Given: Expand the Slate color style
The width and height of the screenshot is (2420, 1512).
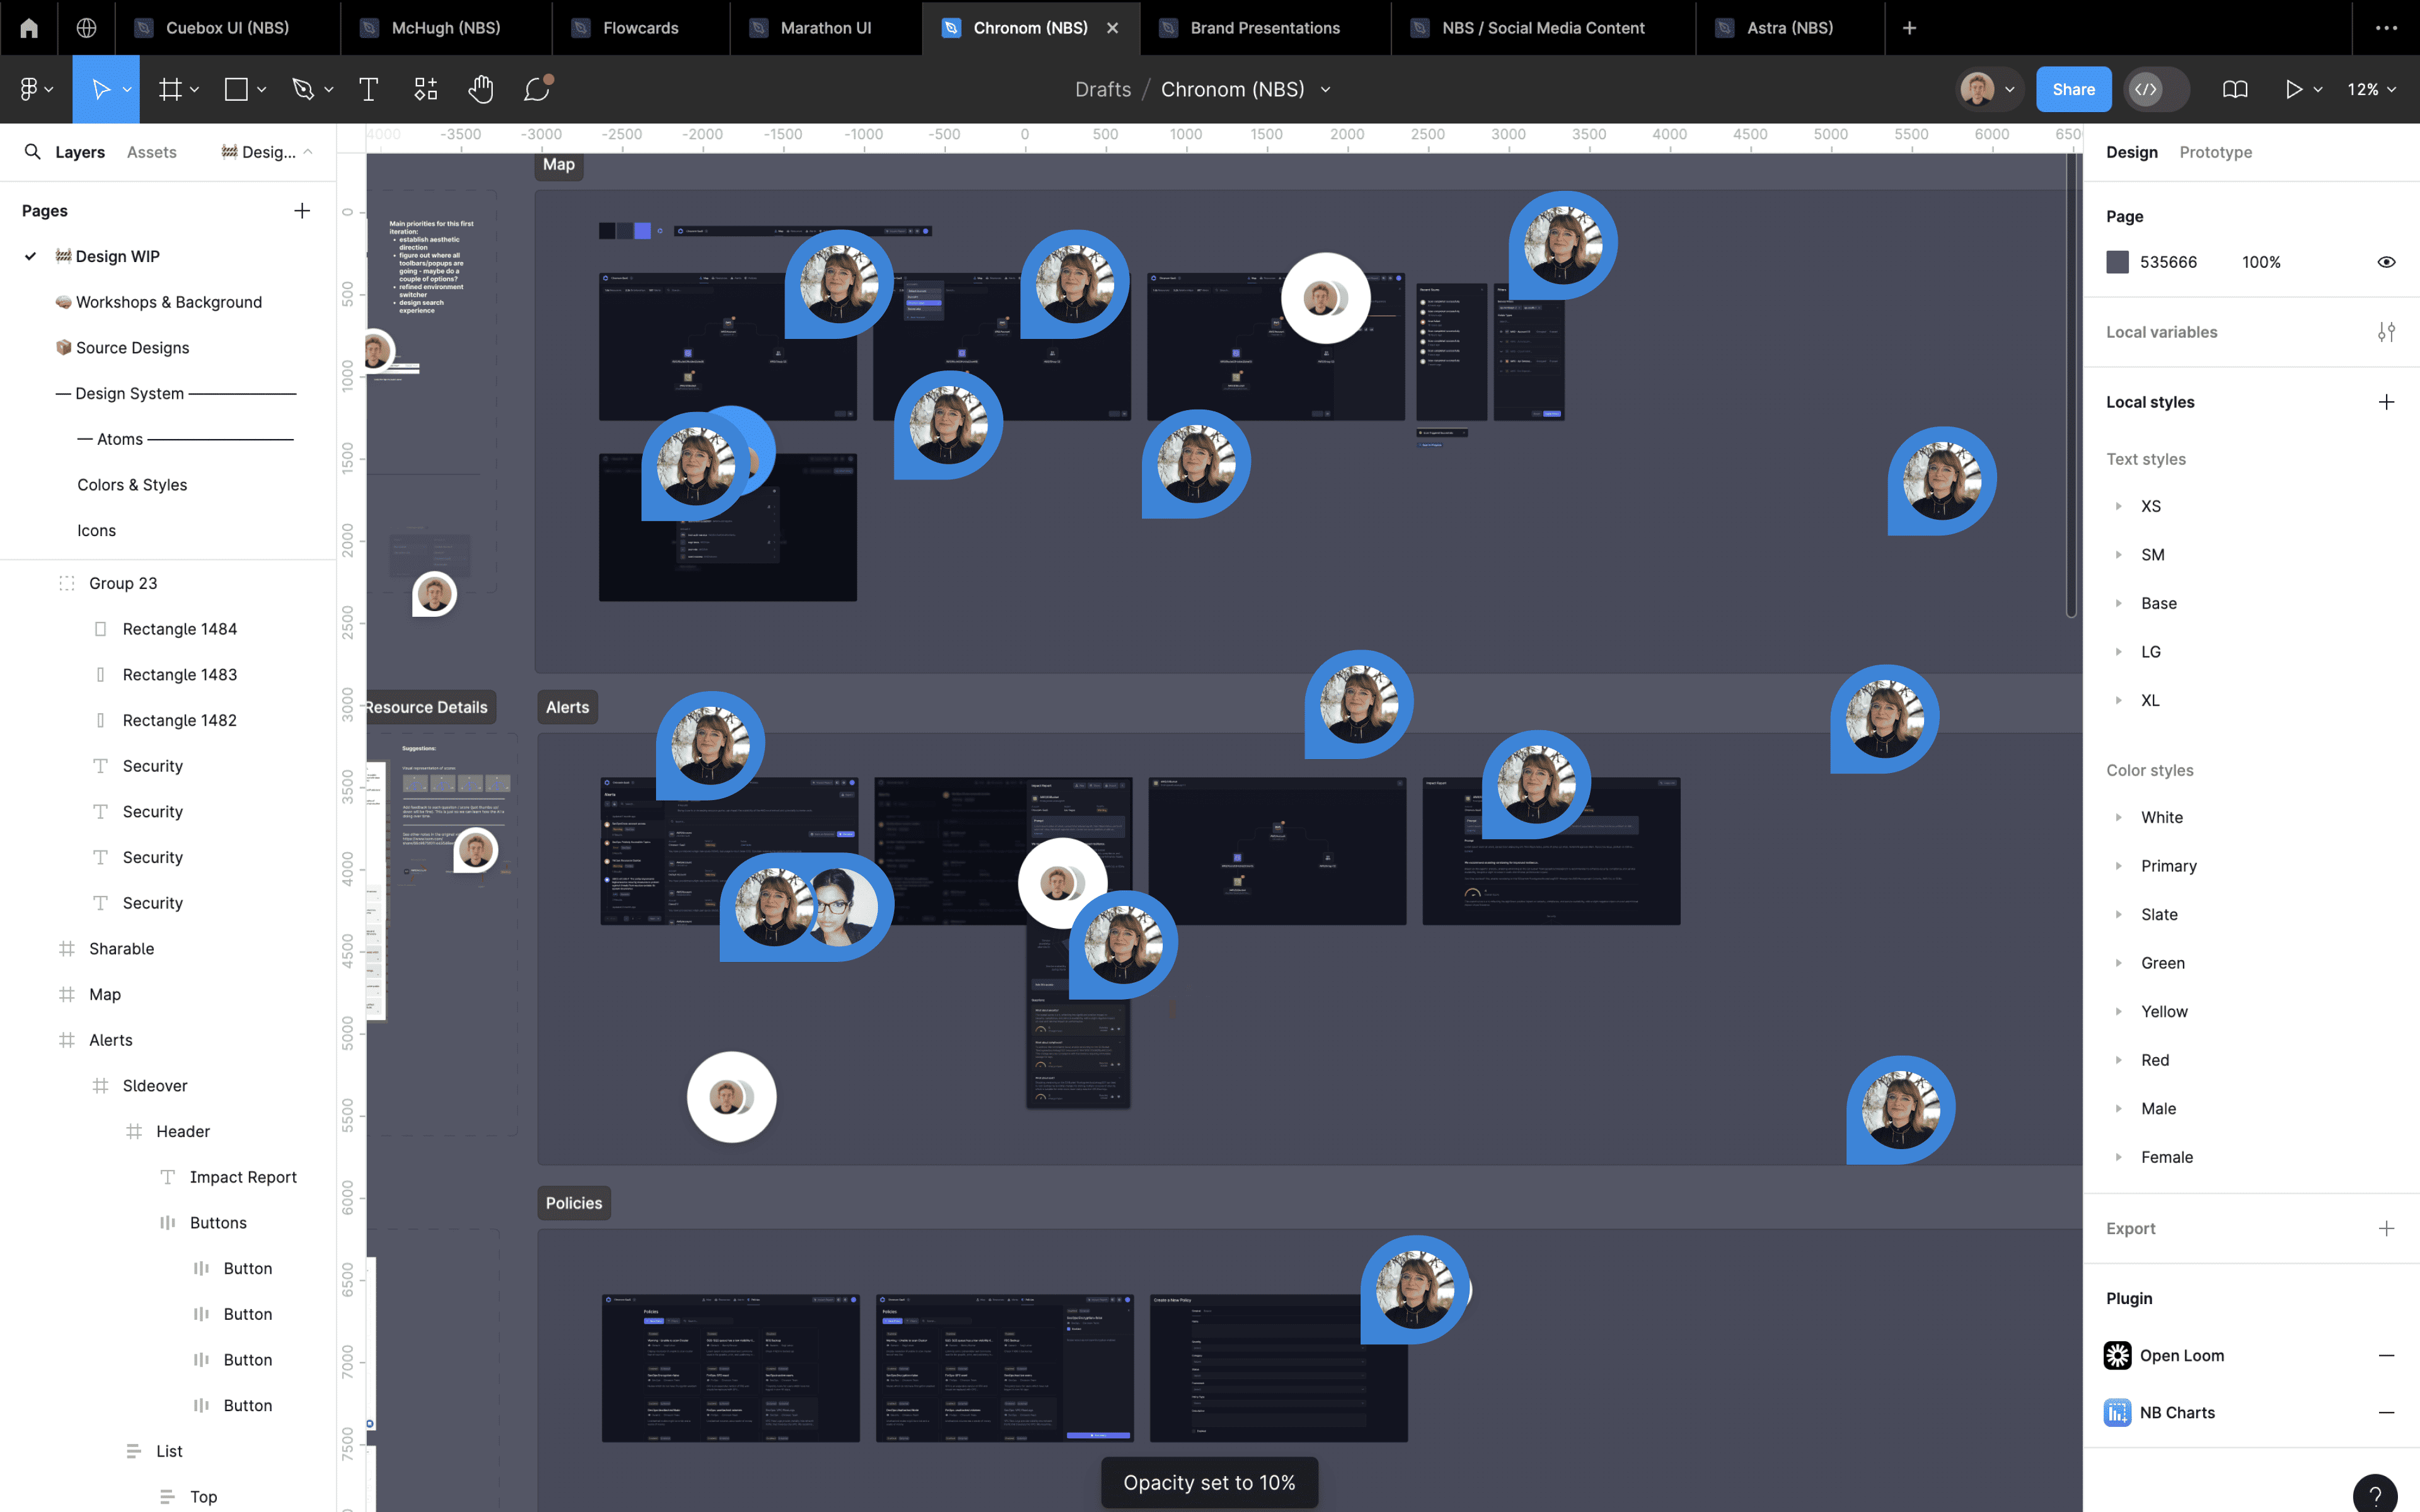Looking at the screenshot, I should (x=2118, y=915).
